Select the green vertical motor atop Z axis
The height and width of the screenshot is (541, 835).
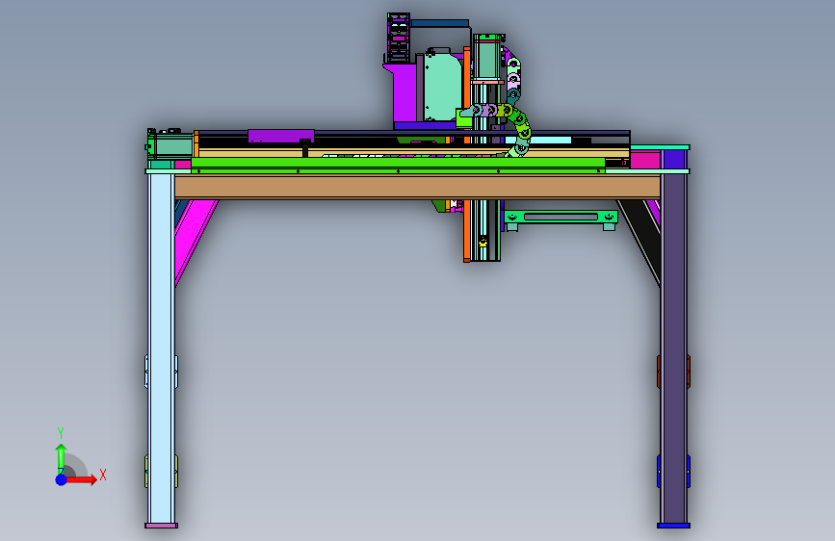point(486,57)
